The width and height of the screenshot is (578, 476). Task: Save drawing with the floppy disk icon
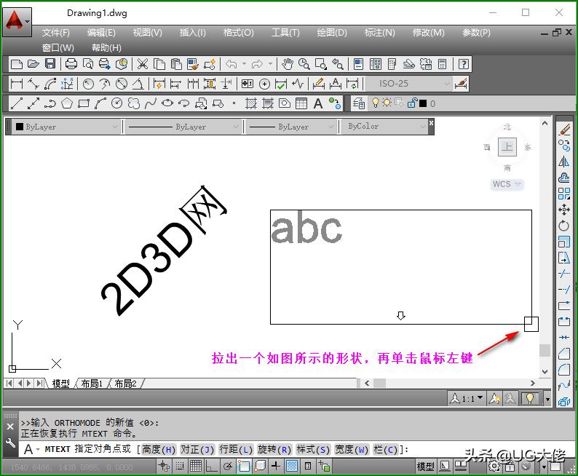(x=50, y=64)
